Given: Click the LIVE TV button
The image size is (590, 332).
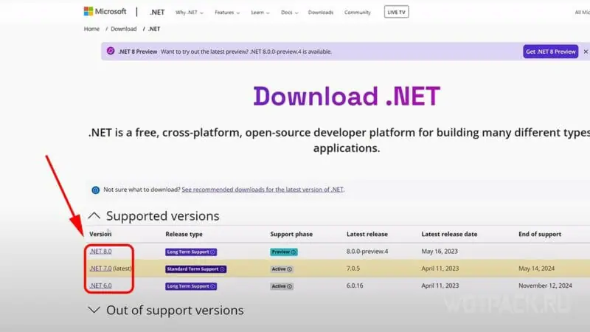Looking at the screenshot, I should tap(396, 12).
